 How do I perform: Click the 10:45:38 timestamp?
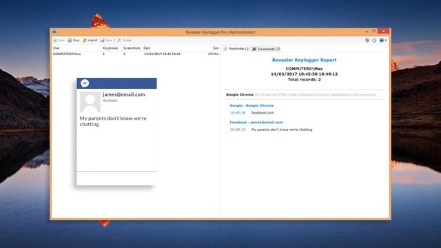coord(237,113)
